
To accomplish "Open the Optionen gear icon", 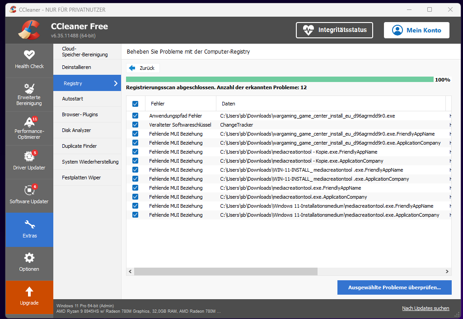I will coord(29,258).
